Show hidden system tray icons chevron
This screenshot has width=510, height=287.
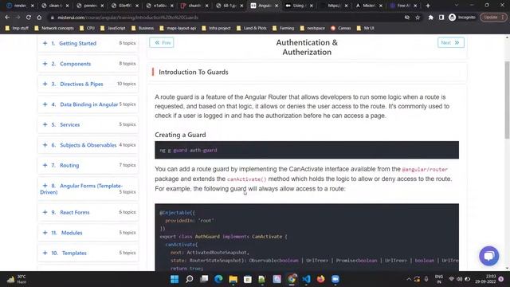(x=409, y=279)
